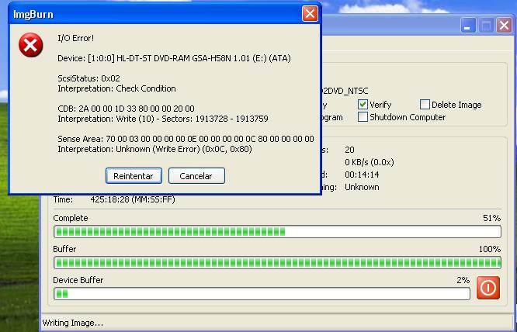This screenshot has width=517, height=332.
Task: Click the Reintentar button
Action: [x=134, y=176]
